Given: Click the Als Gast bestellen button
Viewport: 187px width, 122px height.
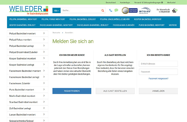Looking at the screenshot, I should pyautogui.click(x=115, y=91).
